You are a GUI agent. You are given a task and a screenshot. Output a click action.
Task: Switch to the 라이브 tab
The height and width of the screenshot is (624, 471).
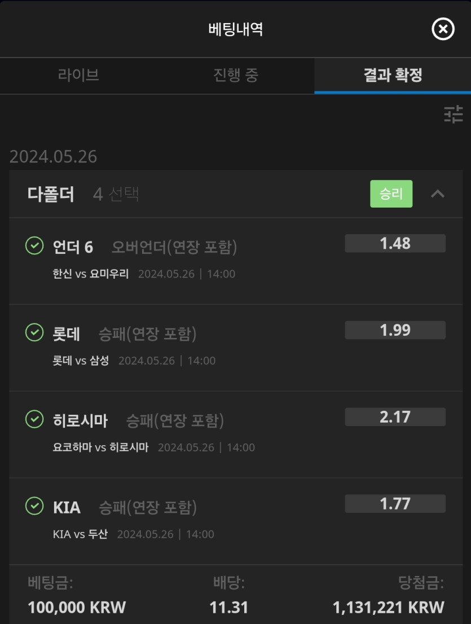tap(78, 76)
